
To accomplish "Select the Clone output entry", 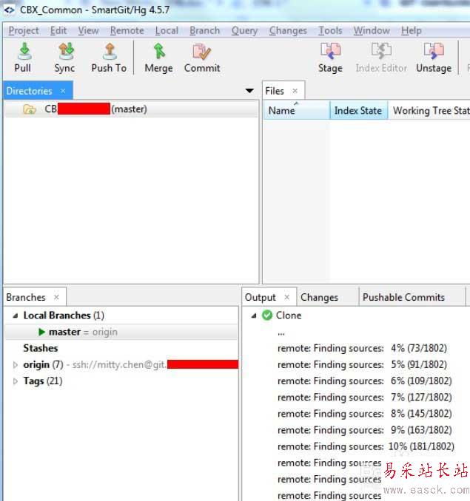I will tap(288, 316).
